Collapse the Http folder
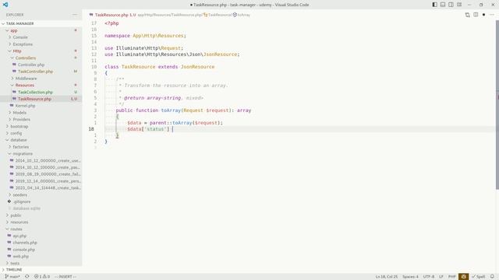This screenshot has width=499, height=280. (17, 51)
